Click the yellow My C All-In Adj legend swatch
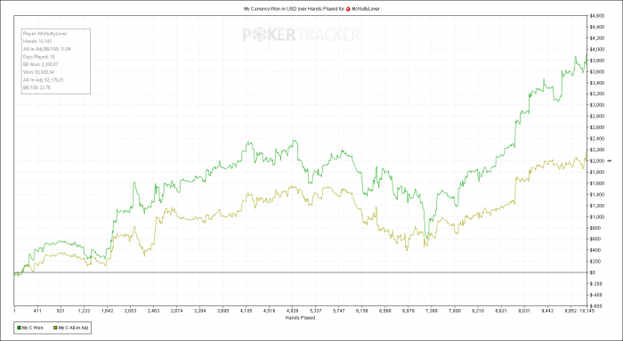This screenshot has width=623, height=341. [55, 328]
